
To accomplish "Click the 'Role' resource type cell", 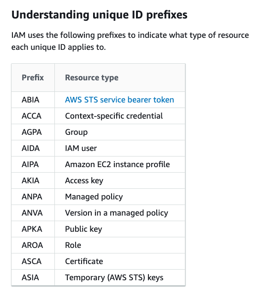I will pyautogui.click(x=120, y=245).
